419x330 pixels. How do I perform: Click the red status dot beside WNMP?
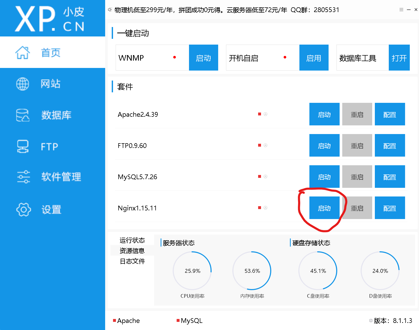tap(175, 57)
